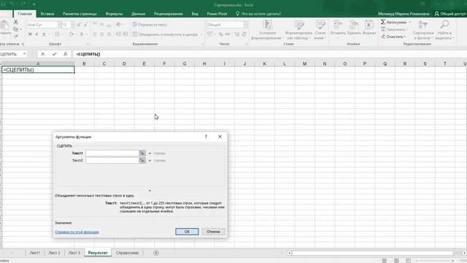467x263 pixels.
Task: Confirm formula with the checkmark icon
Action: (54, 54)
